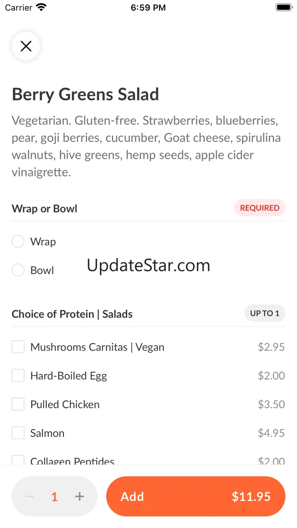Check the Hard-Boiled Egg protein box

(x=18, y=376)
